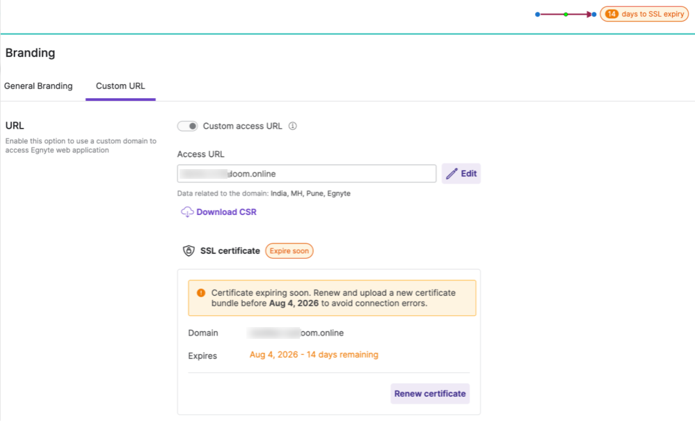
Task: Click the SSL certificate shield icon
Action: pos(189,251)
